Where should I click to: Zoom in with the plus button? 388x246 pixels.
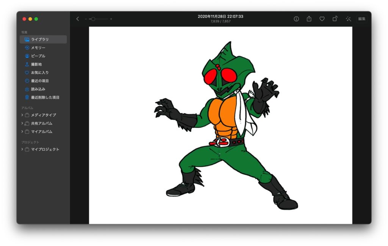pos(111,19)
